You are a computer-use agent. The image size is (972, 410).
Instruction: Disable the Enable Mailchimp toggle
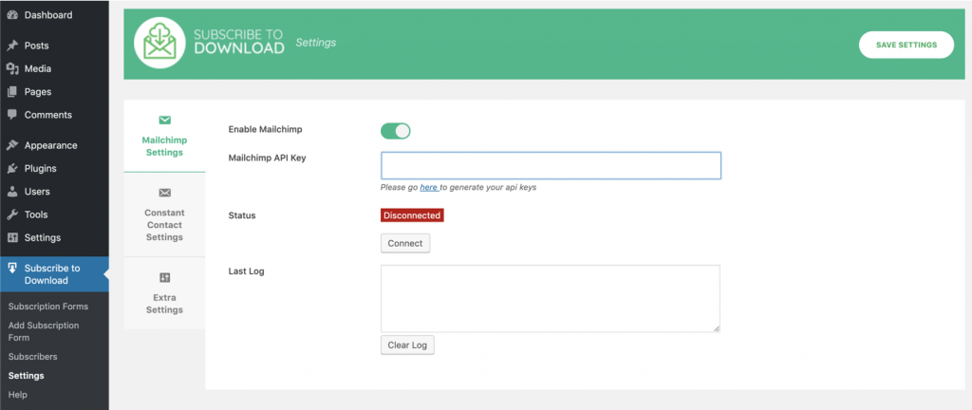(395, 131)
